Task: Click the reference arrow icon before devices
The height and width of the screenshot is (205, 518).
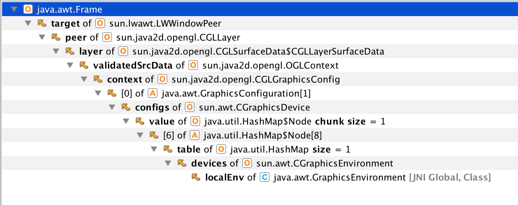Action: 182,163
